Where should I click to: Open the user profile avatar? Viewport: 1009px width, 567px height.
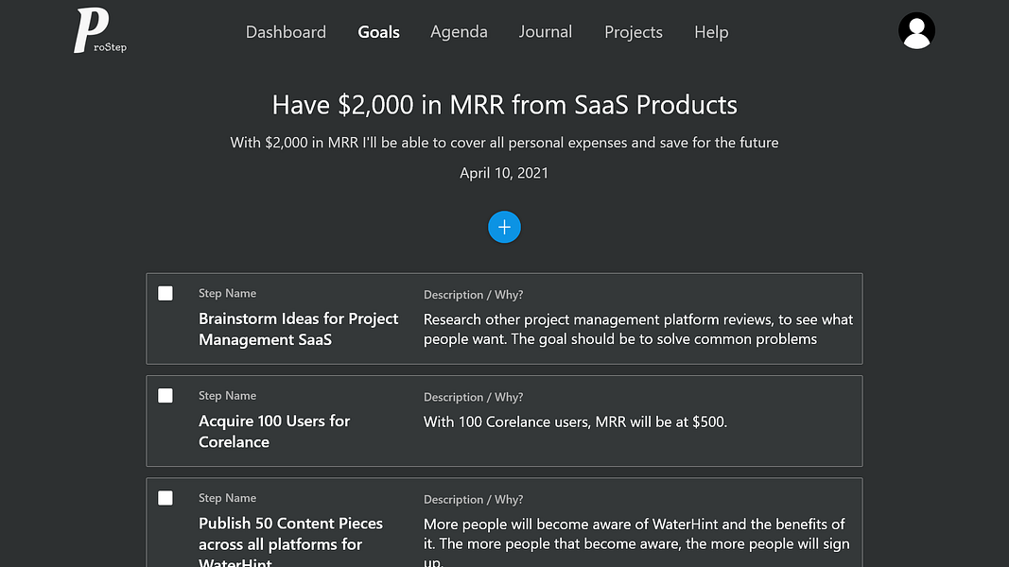[x=915, y=31]
